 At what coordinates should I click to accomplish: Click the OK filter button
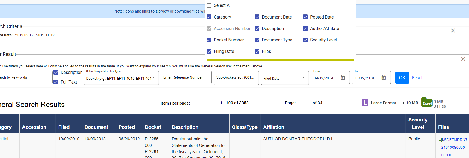402,78
